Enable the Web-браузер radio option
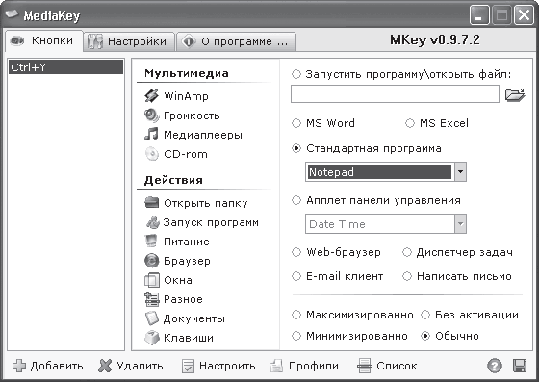Image resolution: width=539 pixels, height=382 pixels. tap(296, 252)
